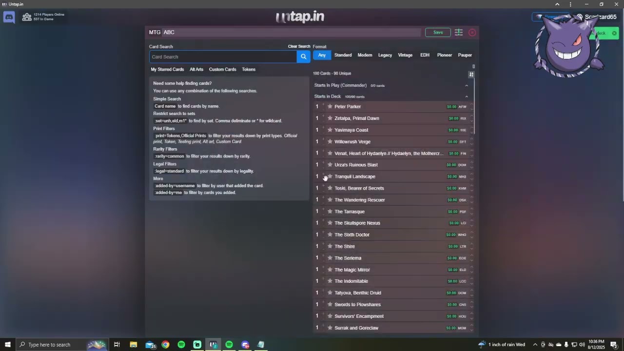Star The Tarrasque card
The image size is (624, 351).
(330, 212)
